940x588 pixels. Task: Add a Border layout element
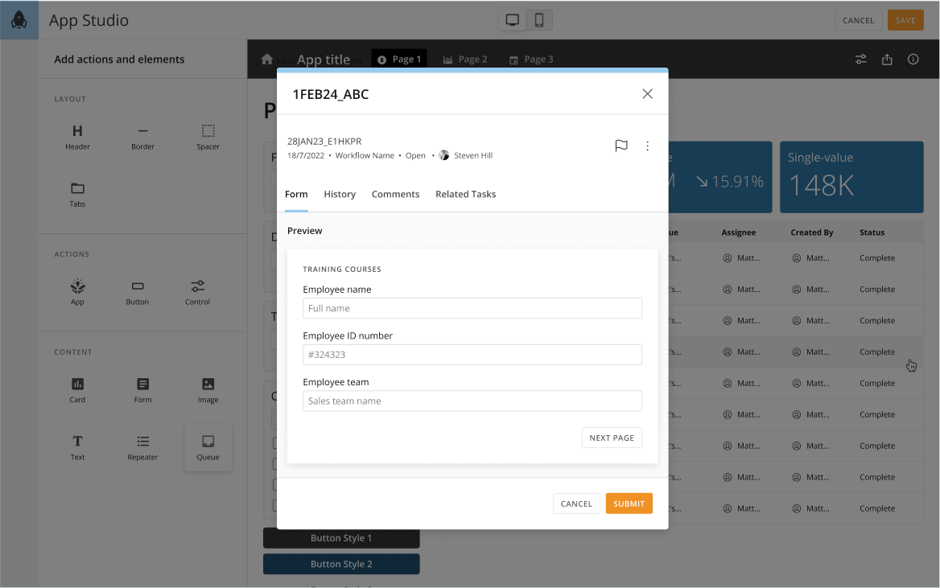(x=142, y=138)
